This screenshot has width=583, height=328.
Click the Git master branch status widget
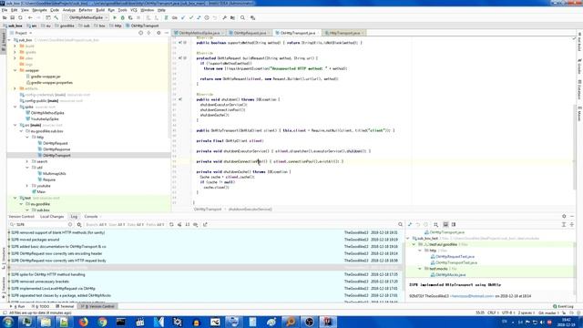pos(548,313)
